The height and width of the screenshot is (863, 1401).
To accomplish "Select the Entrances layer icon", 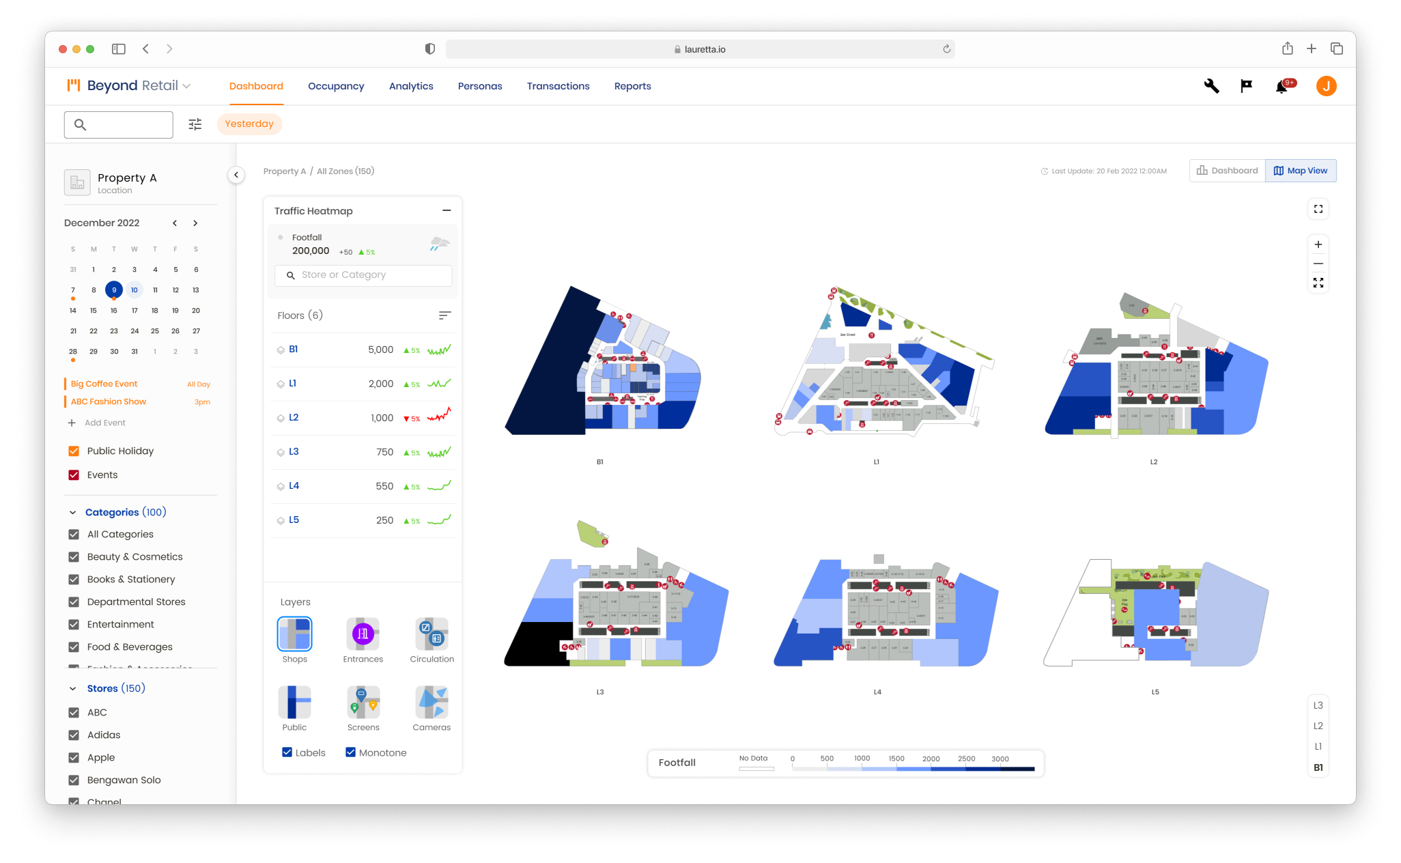I will [363, 634].
